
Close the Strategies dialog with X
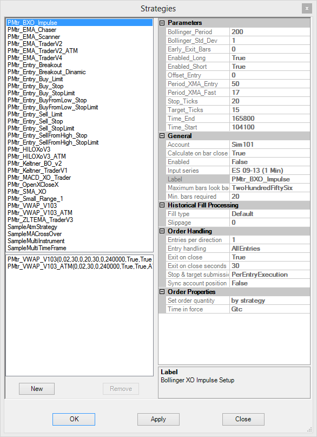pyautogui.click(x=307, y=8)
